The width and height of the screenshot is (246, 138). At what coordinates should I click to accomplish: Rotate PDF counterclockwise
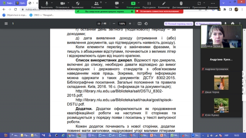[x=146, y=24]
